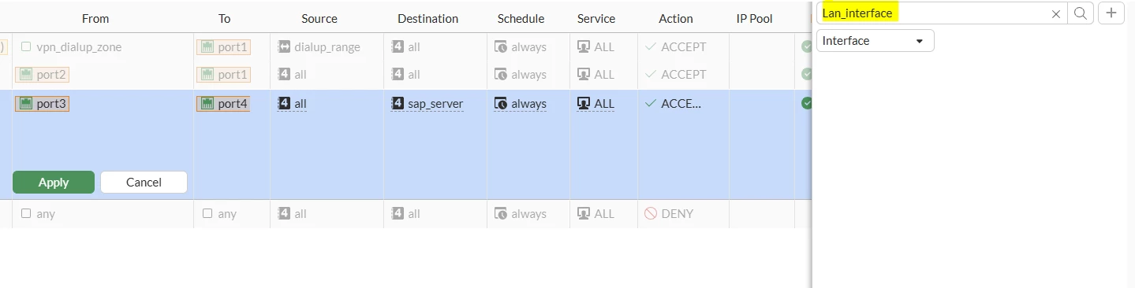Image resolution: width=1135 pixels, height=288 pixels.
Task: Select port4 in the To column
Action: (223, 103)
